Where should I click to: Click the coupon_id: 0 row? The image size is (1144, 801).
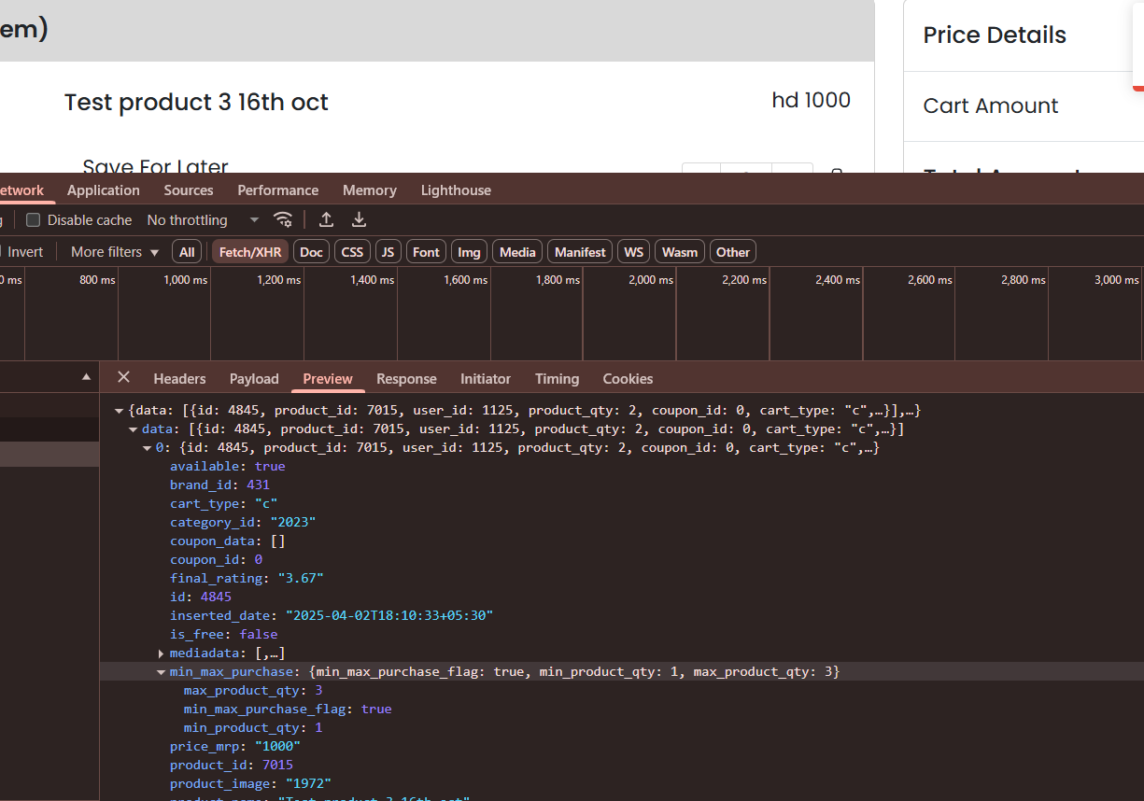coord(216,560)
